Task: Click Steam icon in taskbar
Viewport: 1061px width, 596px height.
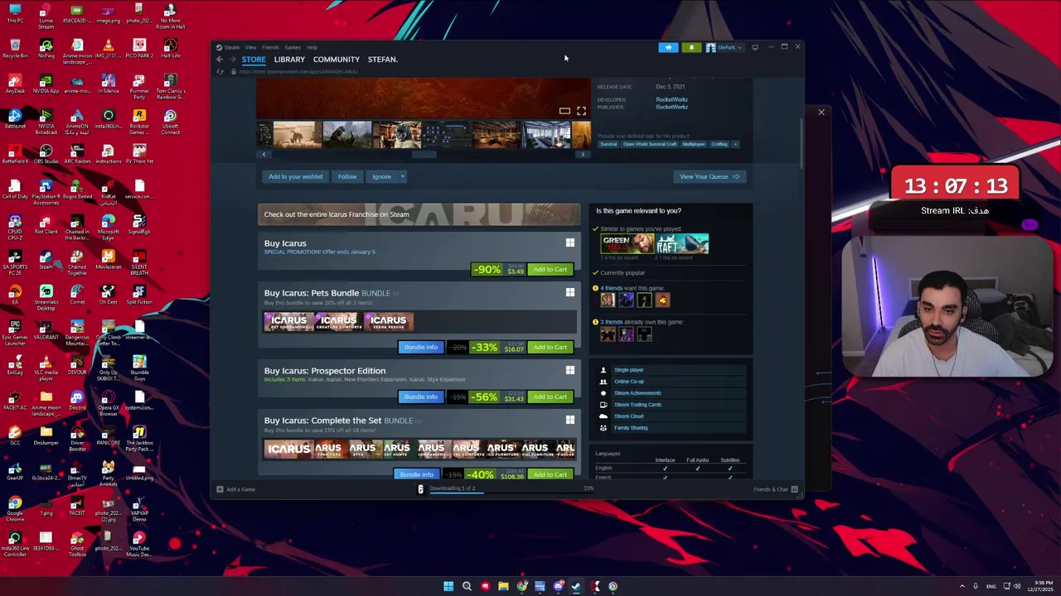Action: coord(576,586)
